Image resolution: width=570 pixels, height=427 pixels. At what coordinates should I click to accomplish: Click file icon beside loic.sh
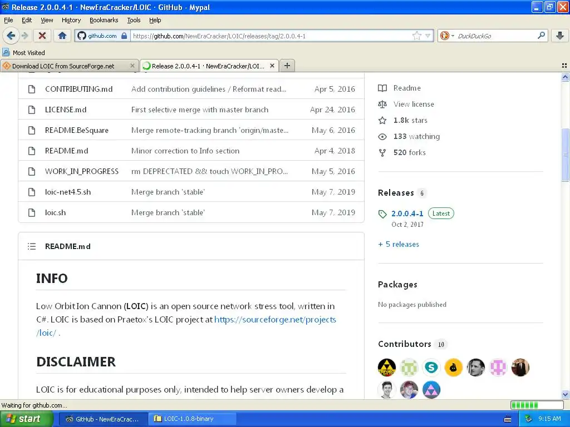[x=32, y=212]
